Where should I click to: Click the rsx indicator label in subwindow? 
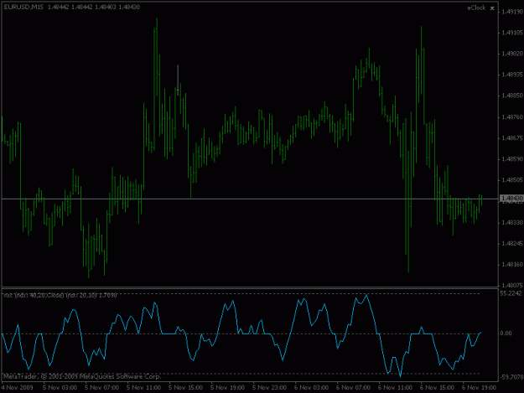pyautogui.click(x=60, y=295)
